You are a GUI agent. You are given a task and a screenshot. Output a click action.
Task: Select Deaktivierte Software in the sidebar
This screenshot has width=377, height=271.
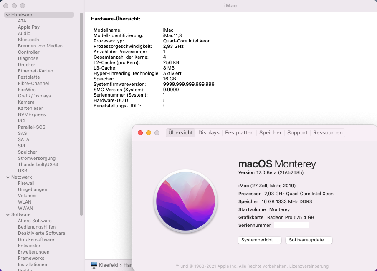pos(41,233)
